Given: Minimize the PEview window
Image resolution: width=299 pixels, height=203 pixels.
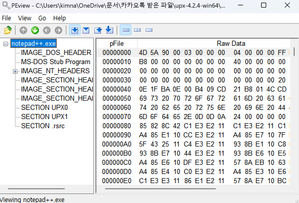Looking at the screenshot, I should point(241,5).
